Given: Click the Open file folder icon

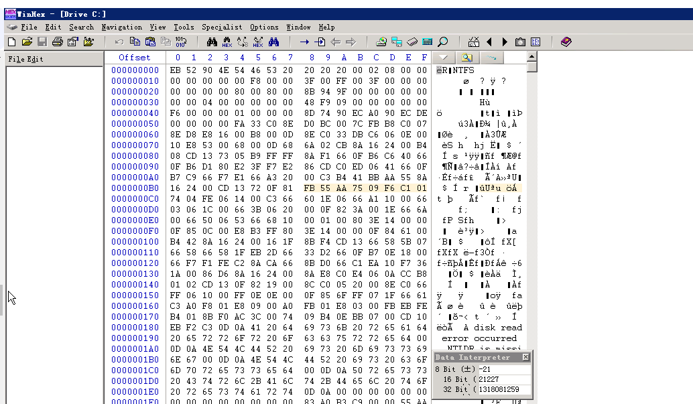Looking at the screenshot, I should coord(27,42).
